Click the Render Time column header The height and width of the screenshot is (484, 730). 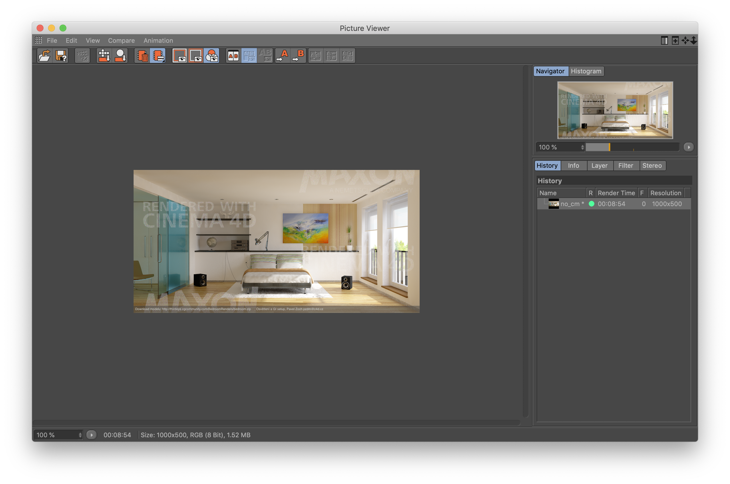tap(616, 193)
